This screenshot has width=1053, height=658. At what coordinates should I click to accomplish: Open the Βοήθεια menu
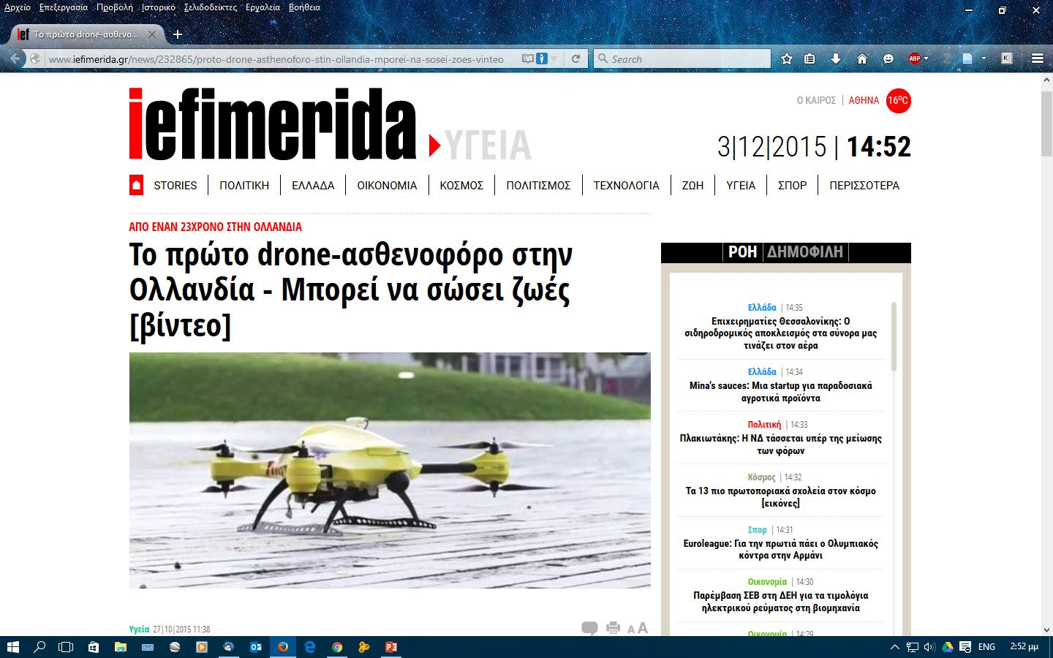tap(304, 7)
